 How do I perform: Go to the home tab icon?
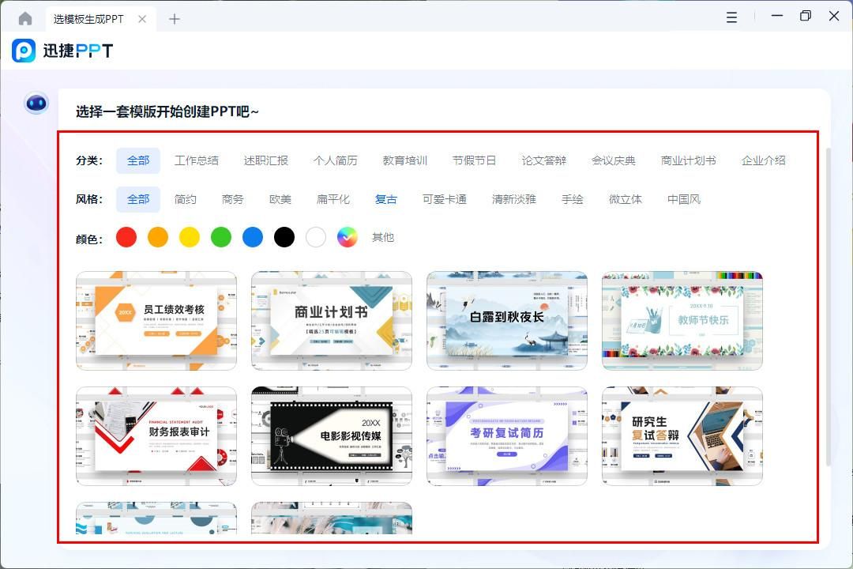pos(25,19)
